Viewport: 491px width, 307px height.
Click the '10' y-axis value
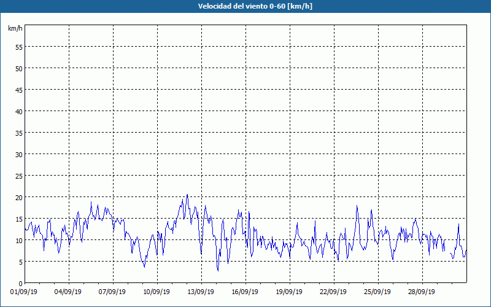(19, 241)
